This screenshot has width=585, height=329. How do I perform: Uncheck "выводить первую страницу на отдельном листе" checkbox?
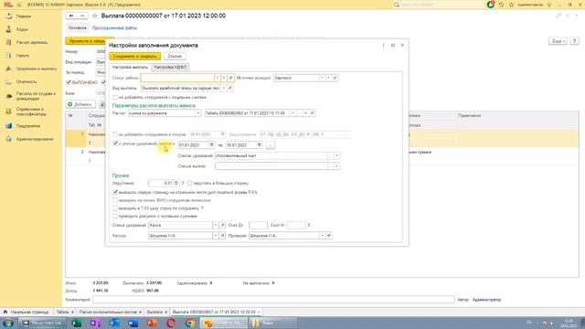point(115,192)
